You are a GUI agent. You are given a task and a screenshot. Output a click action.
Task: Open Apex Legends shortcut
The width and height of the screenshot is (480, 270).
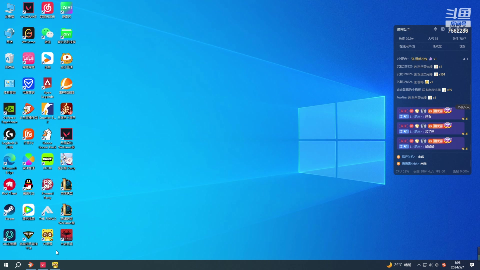[47, 88]
